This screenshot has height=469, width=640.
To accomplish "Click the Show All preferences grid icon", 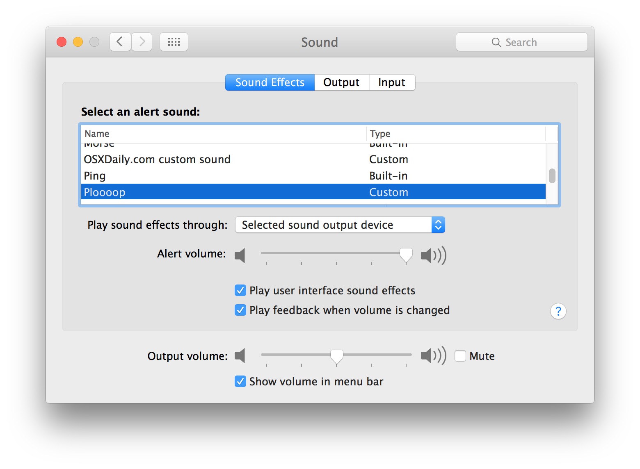I will coord(174,41).
